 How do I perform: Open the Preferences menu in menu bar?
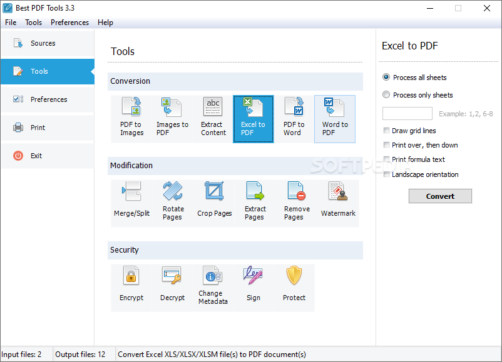tap(69, 23)
